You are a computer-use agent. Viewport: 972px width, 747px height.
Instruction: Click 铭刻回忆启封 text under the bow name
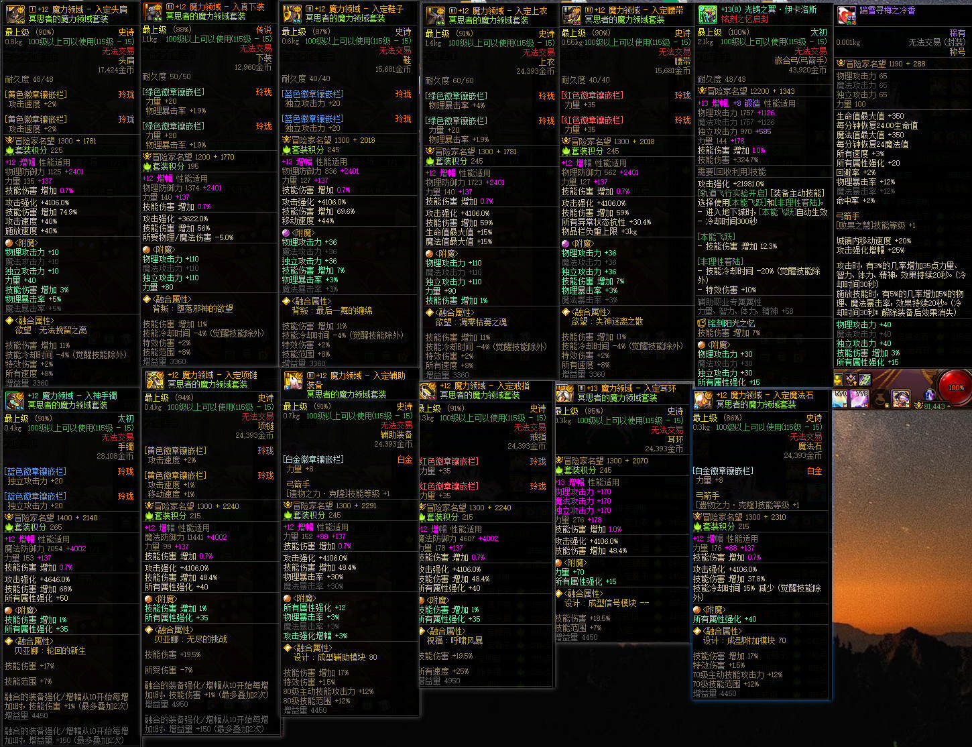(745, 19)
